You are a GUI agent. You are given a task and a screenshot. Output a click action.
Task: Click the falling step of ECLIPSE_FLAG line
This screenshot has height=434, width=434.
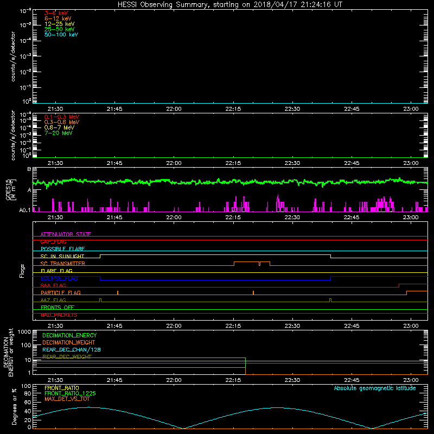100,278
